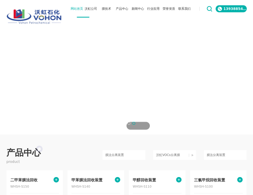
Task: Open 新闻中心 news section
Action: (x=137, y=9)
